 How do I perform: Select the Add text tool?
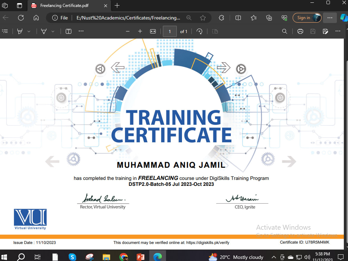tap(69, 31)
